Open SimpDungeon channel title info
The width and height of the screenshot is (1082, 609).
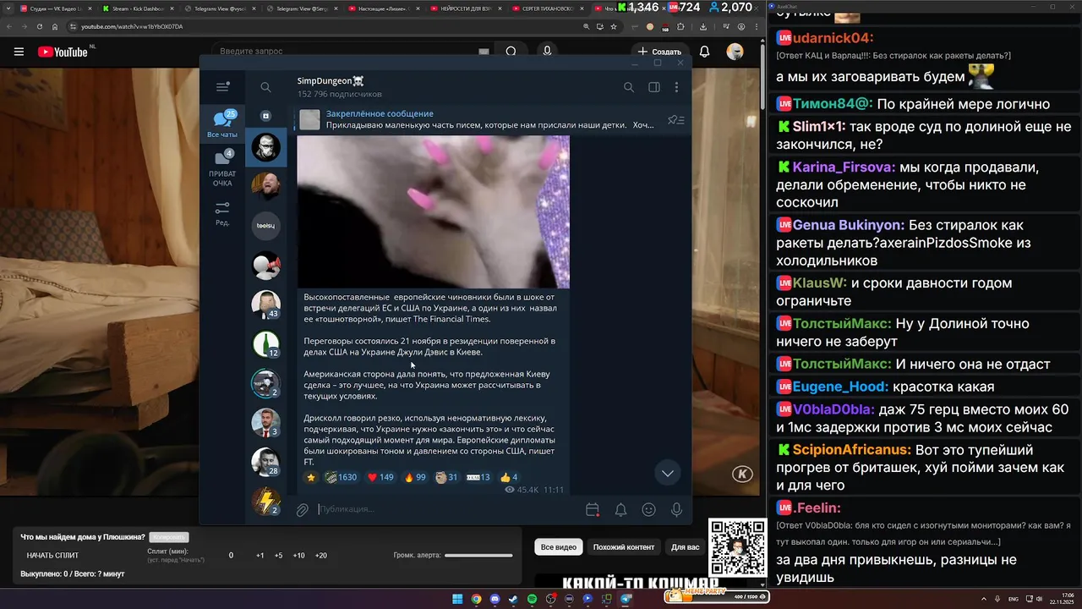pyautogui.click(x=331, y=81)
